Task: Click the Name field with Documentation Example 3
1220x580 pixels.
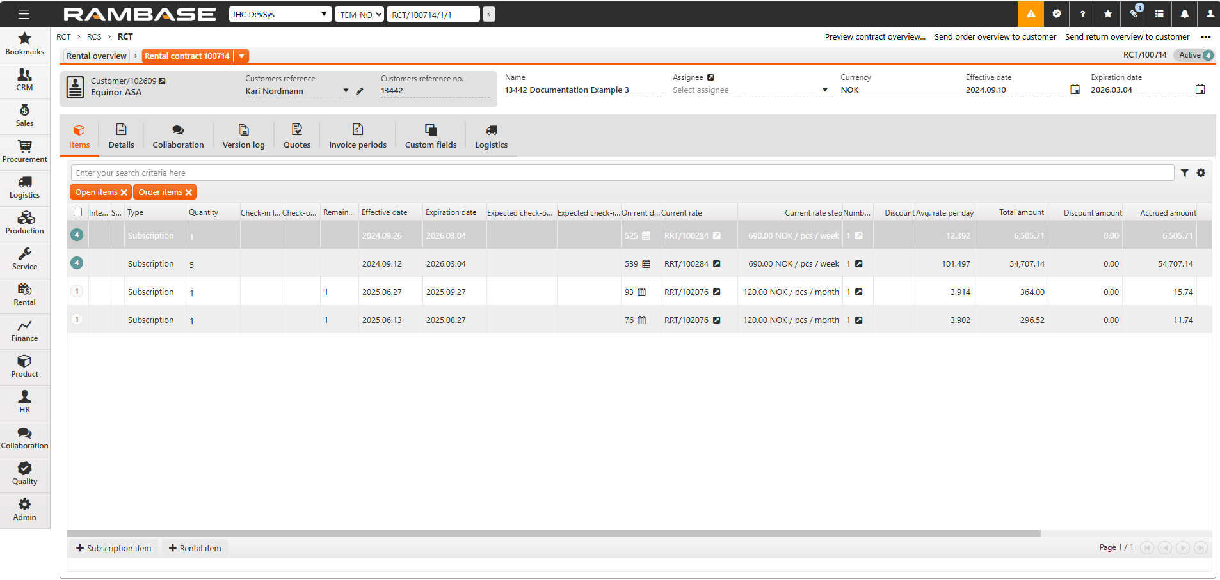Action: point(584,90)
